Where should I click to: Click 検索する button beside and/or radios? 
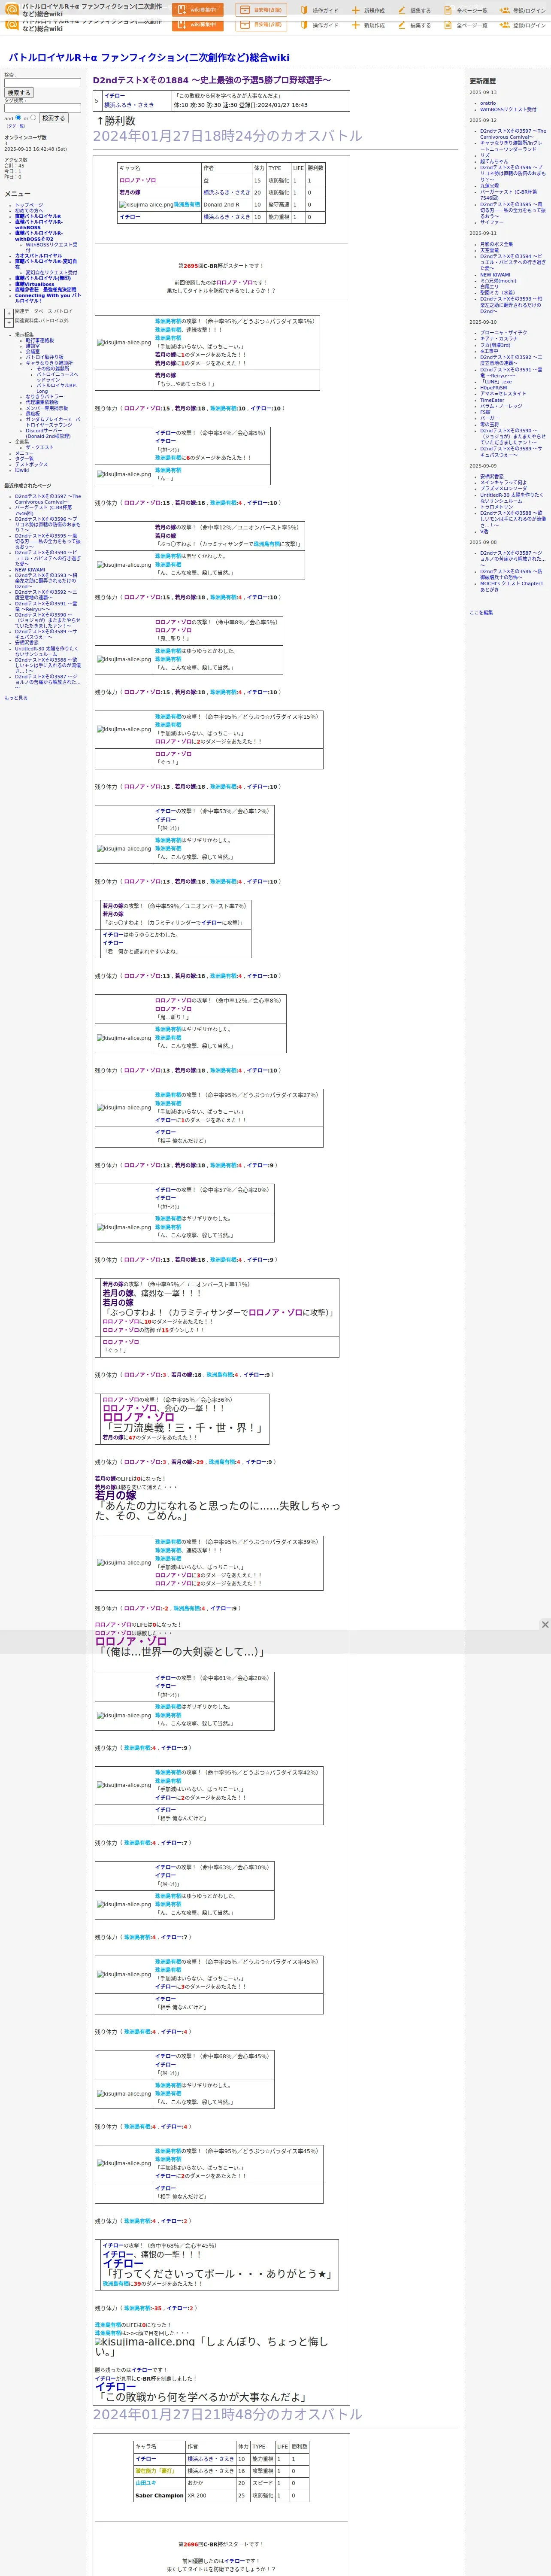pos(53,118)
